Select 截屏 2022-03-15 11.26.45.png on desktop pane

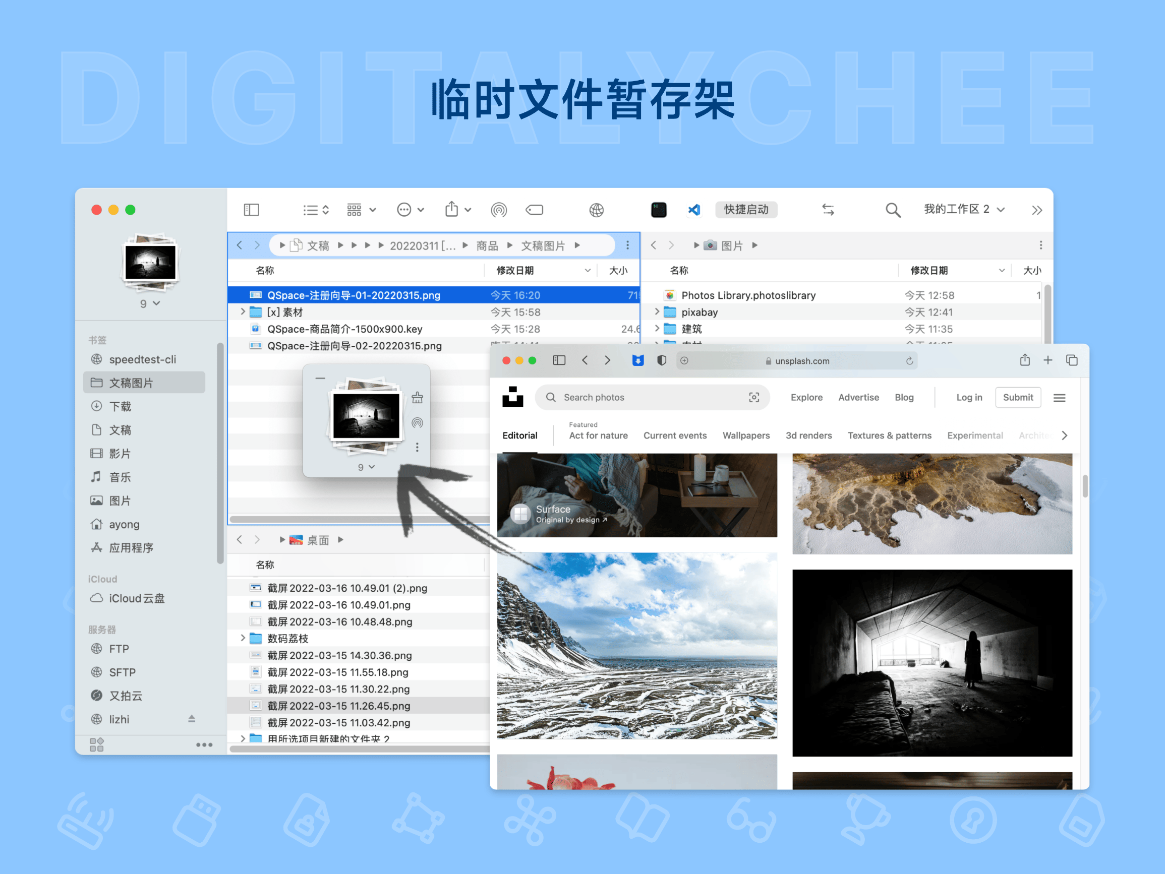point(359,706)
